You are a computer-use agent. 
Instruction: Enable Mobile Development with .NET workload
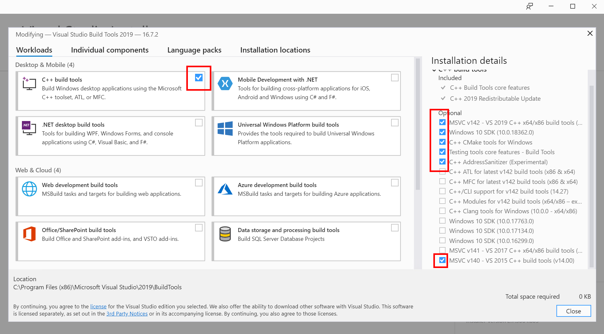point(395,78)
